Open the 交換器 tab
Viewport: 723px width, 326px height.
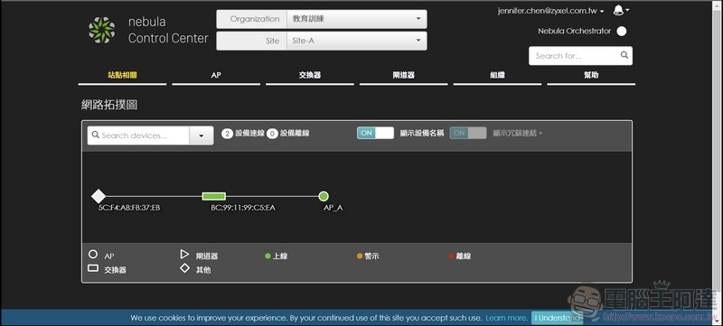(x=310, y=75)
